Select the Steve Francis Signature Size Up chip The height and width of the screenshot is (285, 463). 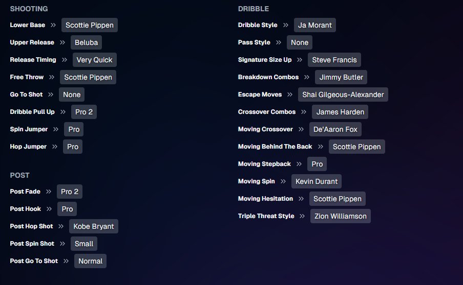[334, 60]
